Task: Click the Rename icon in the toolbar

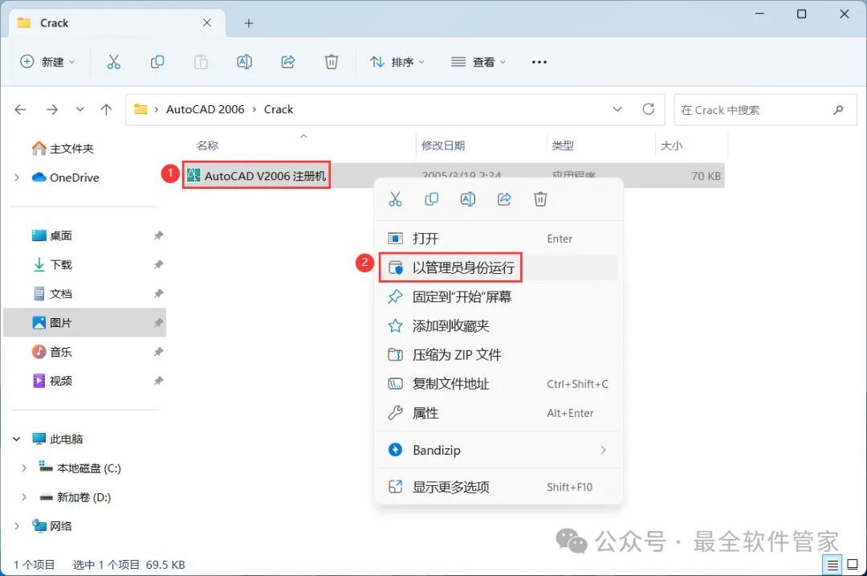Action: pos(244,62)
